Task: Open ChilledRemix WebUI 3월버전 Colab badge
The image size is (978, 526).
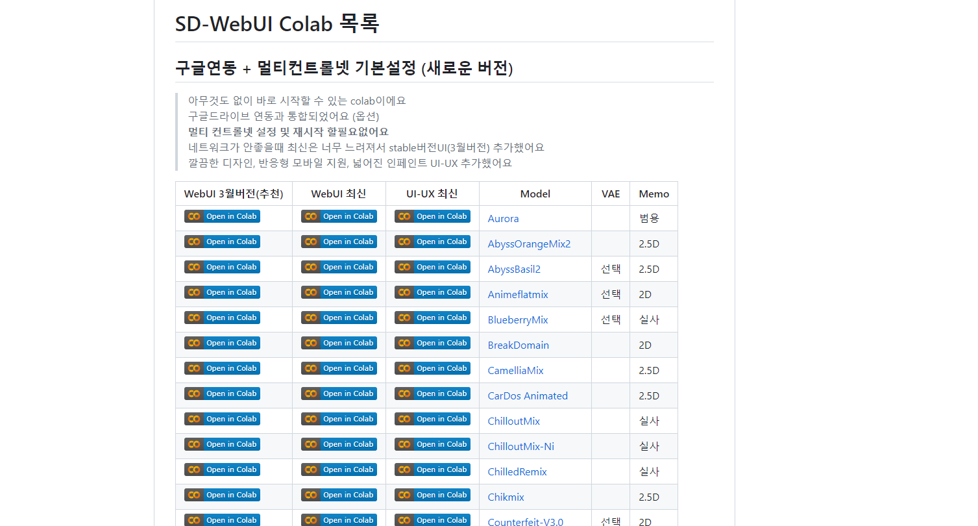Action: tap(222, 470)
